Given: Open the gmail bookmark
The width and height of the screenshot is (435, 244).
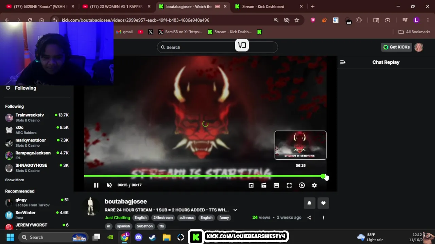Looking at the screenshot, I should [124, 32].
